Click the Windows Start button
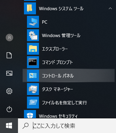This screenshot has height=133, width=116. [9, 126]
